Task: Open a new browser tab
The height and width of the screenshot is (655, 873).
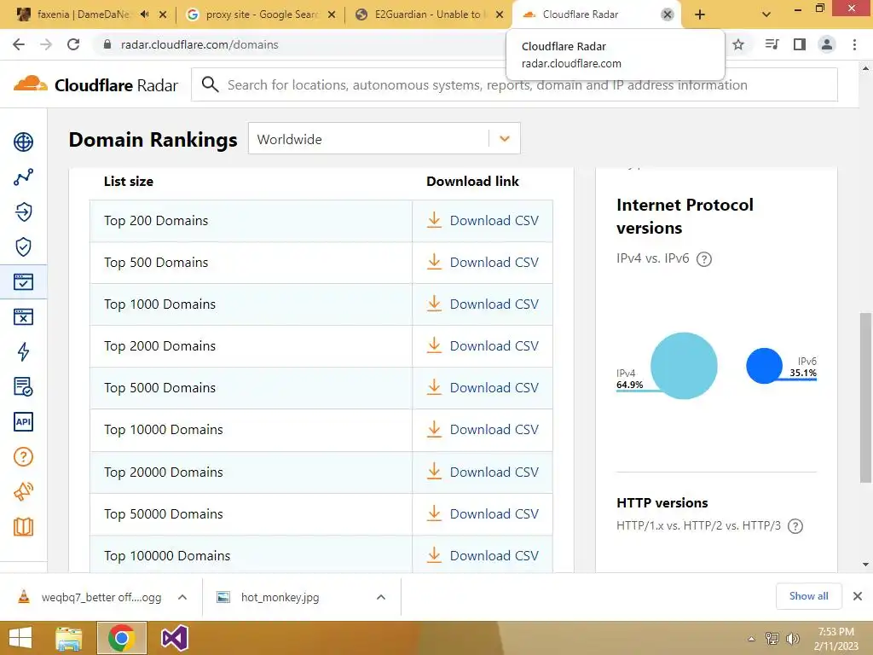Action: tap(700, 14)
